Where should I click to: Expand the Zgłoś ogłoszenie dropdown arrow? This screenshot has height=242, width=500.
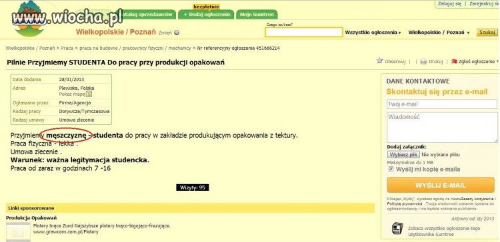[x=497, y=62]
